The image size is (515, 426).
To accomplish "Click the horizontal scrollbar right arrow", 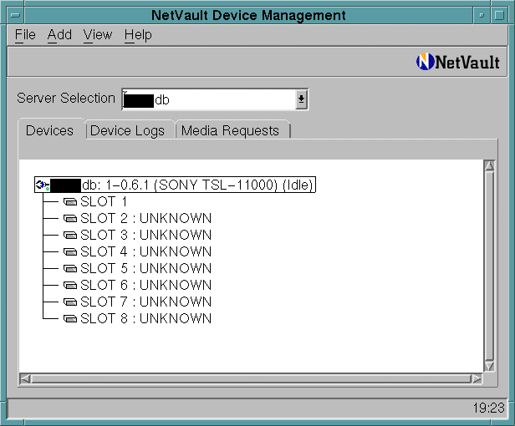I will pos(477,379).
